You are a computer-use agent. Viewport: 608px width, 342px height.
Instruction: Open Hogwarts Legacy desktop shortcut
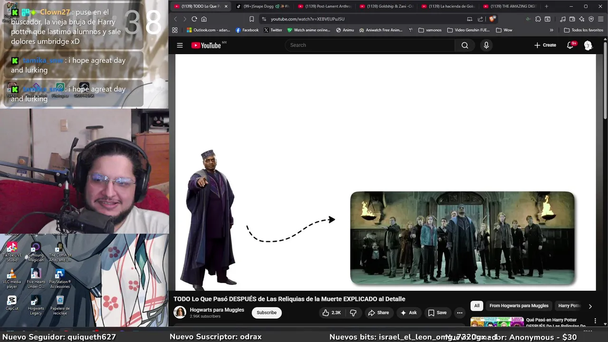click(x=36, y=305)
